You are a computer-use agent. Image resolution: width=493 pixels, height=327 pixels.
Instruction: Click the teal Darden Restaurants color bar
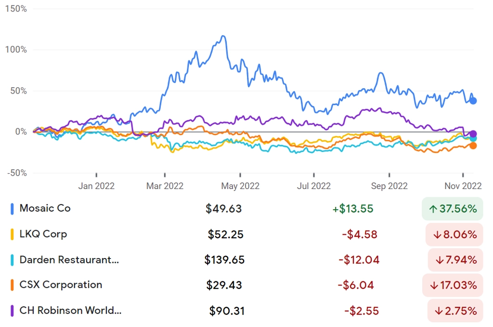point(12,260)
